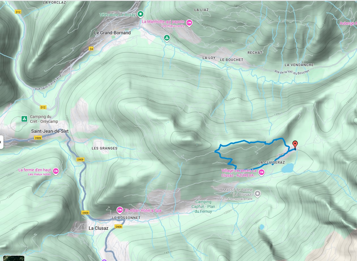Click the blue hiking route line
The image size is (357, 261).
coord(244,141)
